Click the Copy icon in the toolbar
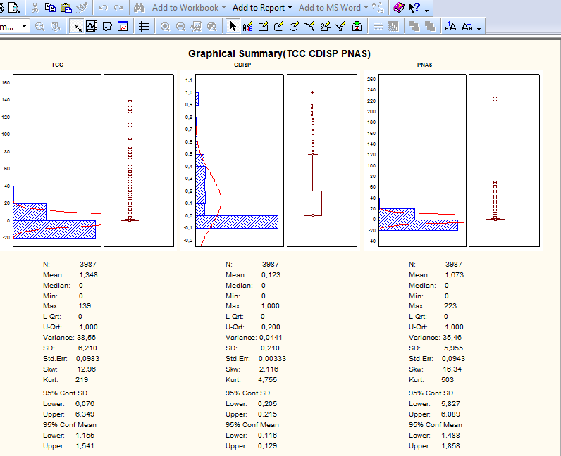Image resolution: width=561 pixels, height=456 pixels. (x=50, y=8)
